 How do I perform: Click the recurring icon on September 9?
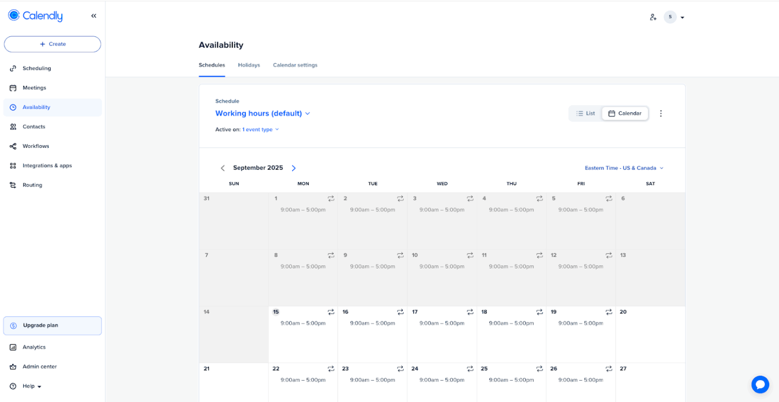pos(401,255)
